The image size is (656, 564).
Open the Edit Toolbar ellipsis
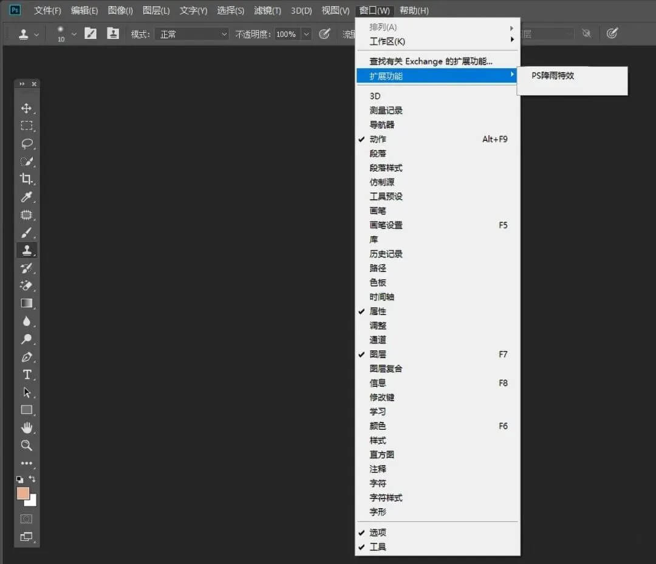(x=26, y=463)
